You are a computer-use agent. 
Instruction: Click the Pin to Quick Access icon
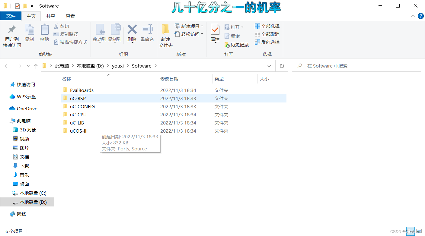coord(12,30)
